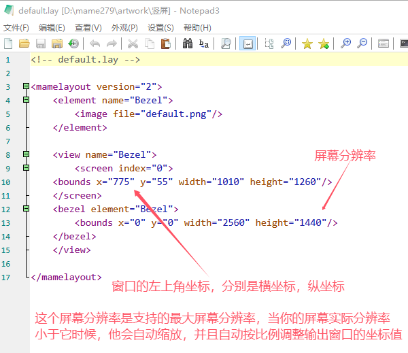Click the Cut scissors icon
Viewport: 408px width, 353px height.
[x=133, y=44]
